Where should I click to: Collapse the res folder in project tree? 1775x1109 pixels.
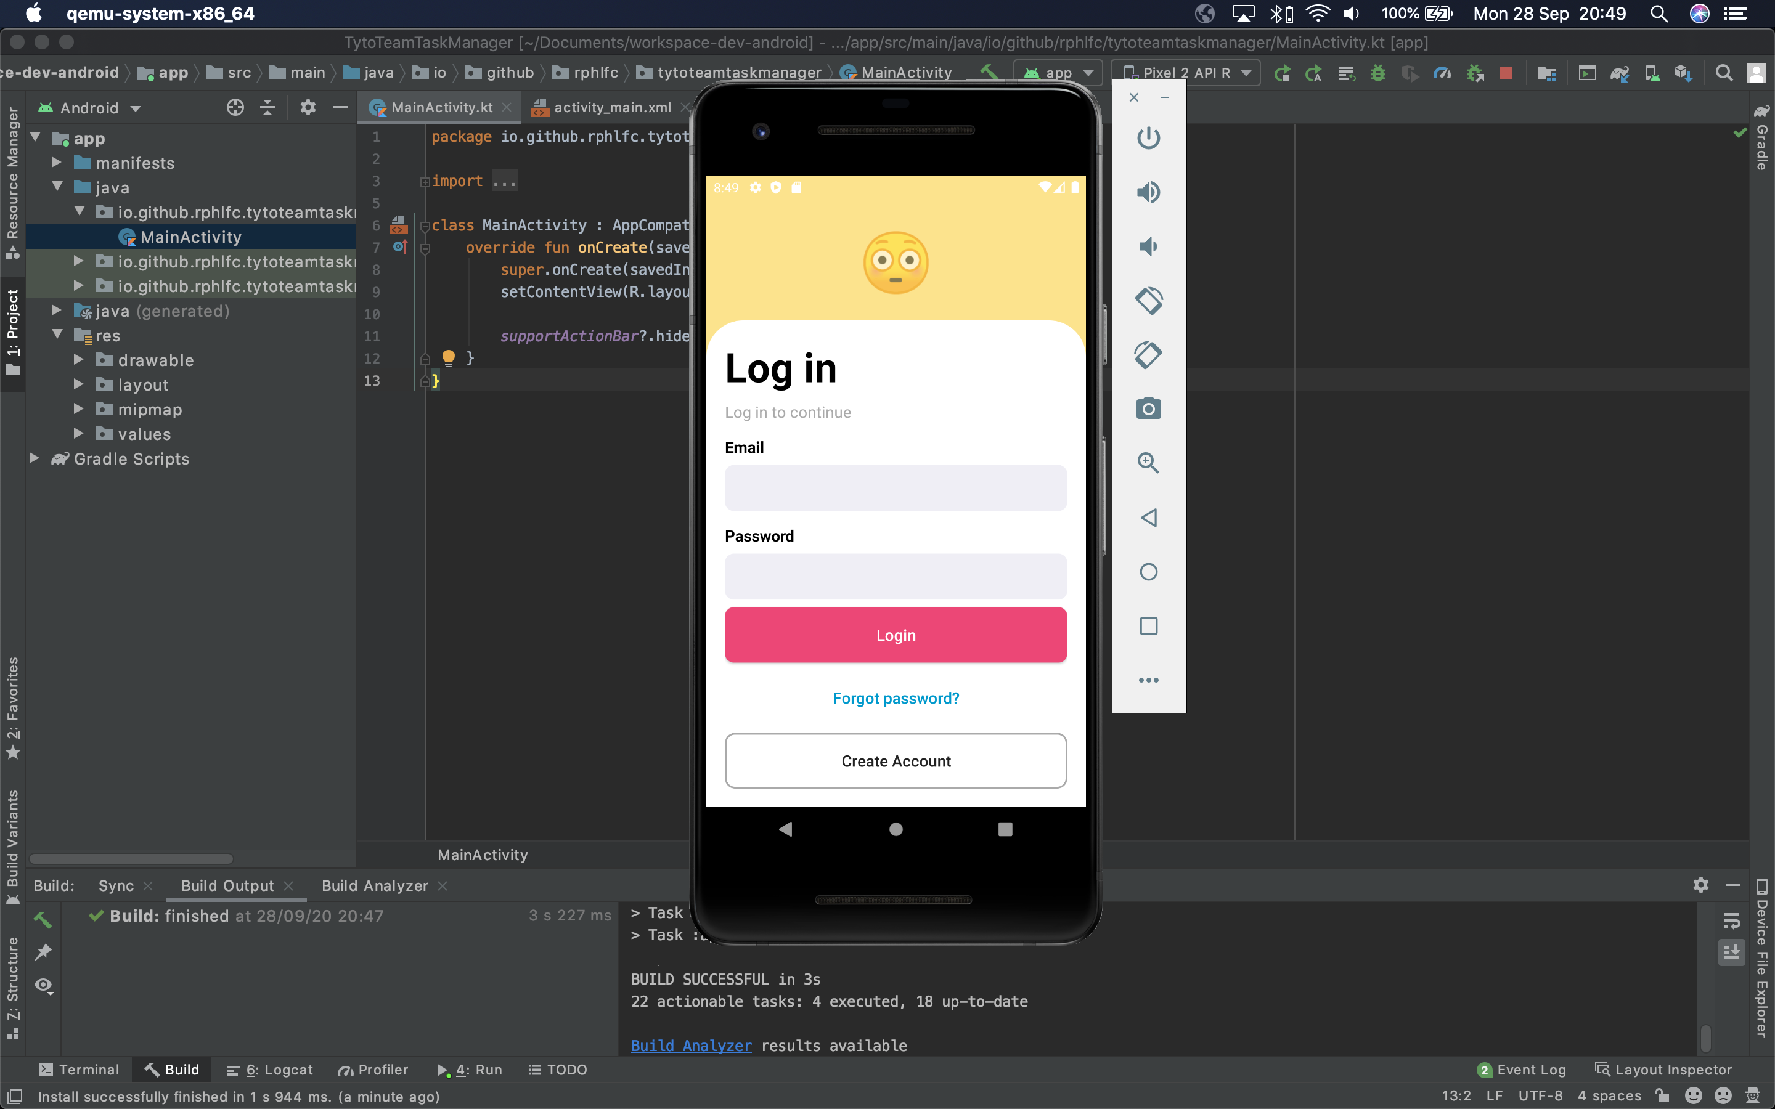pos(58,335)
